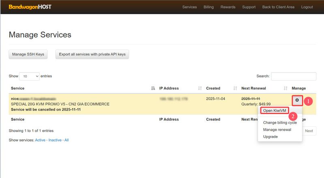
Task: Select Manage renewal menu entry
Action: click(277, 129)
